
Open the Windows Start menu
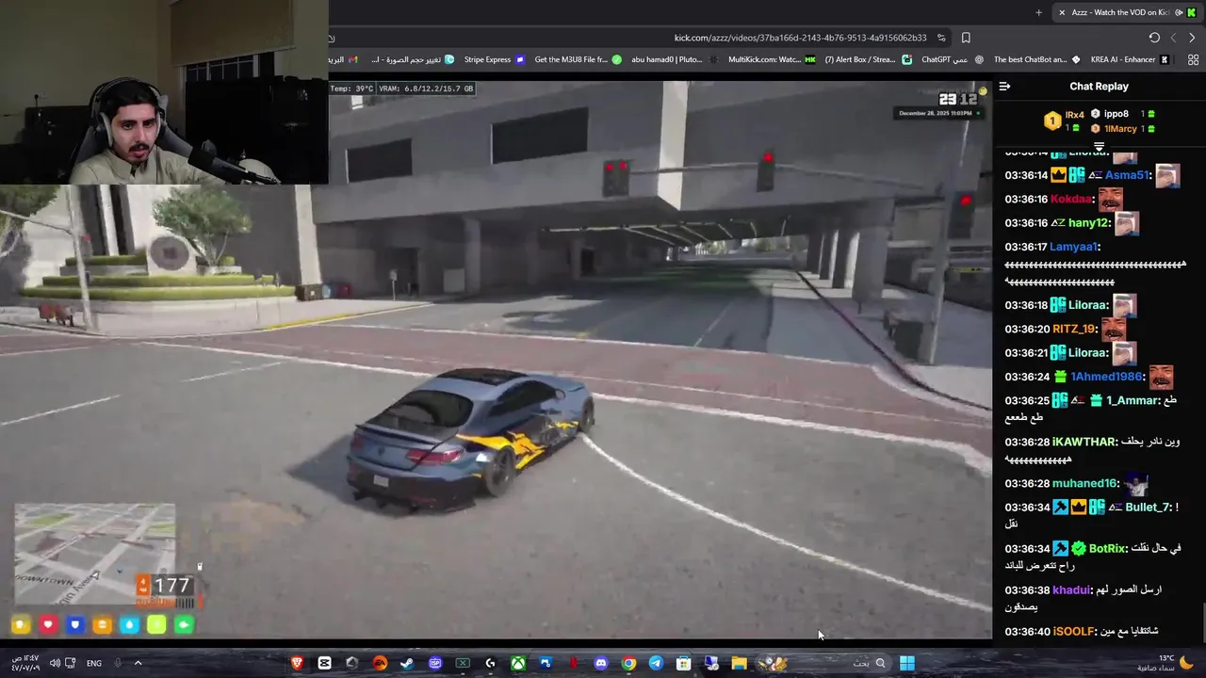[906, 663]
